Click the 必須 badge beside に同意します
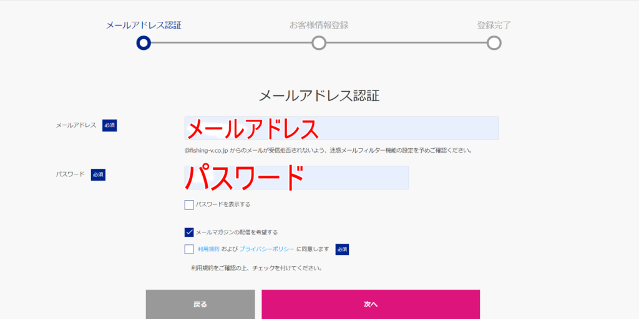The height and width of the screenshot is (319, 639). 343,249
